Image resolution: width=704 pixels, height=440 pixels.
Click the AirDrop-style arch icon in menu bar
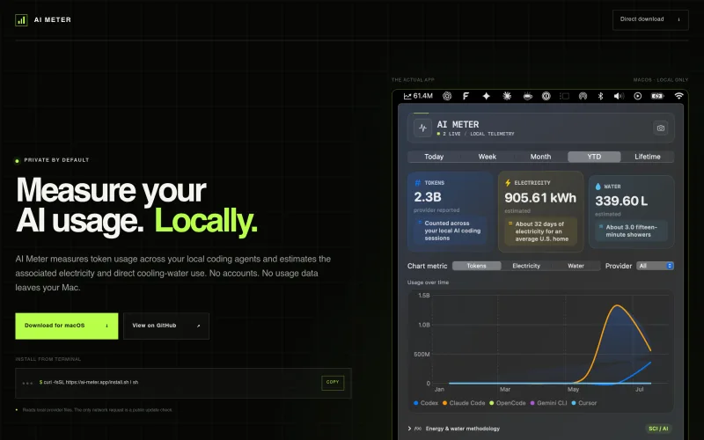(583, 96)
